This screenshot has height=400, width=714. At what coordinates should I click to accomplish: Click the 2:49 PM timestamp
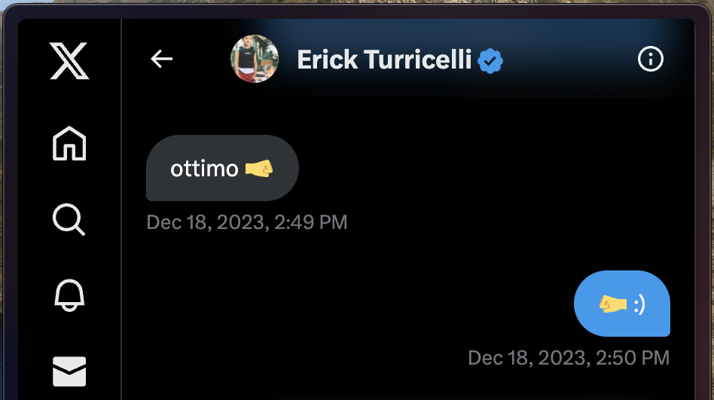coord(247,222)
